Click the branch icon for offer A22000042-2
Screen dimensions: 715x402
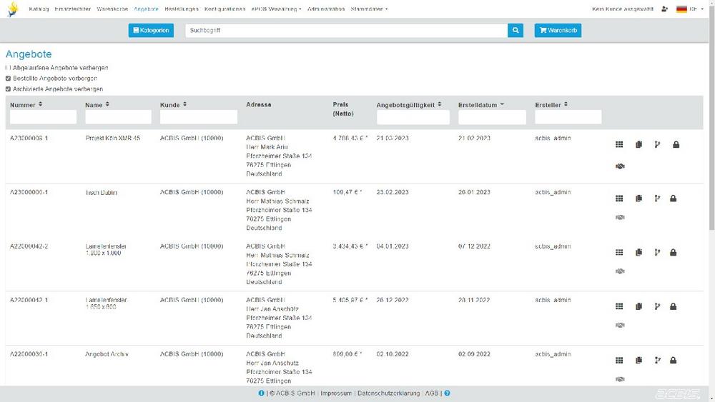pyautogui.click(x=657, y=252)
